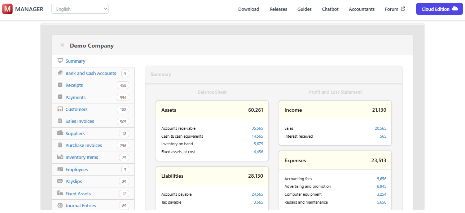
Task: Open Inventory Items via its sidebar icon
Action: (60, 157)
